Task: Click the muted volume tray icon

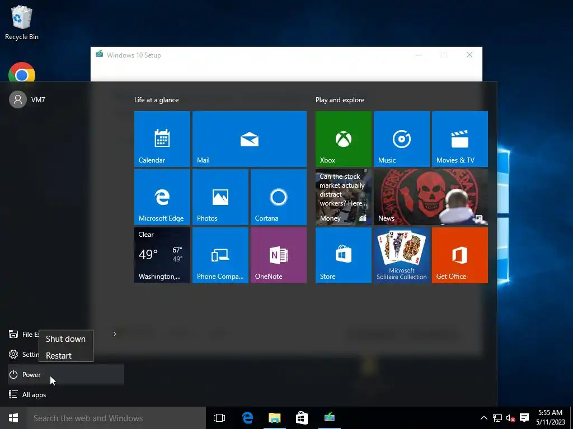Action: pyautogui.click(x=511, y=418)
